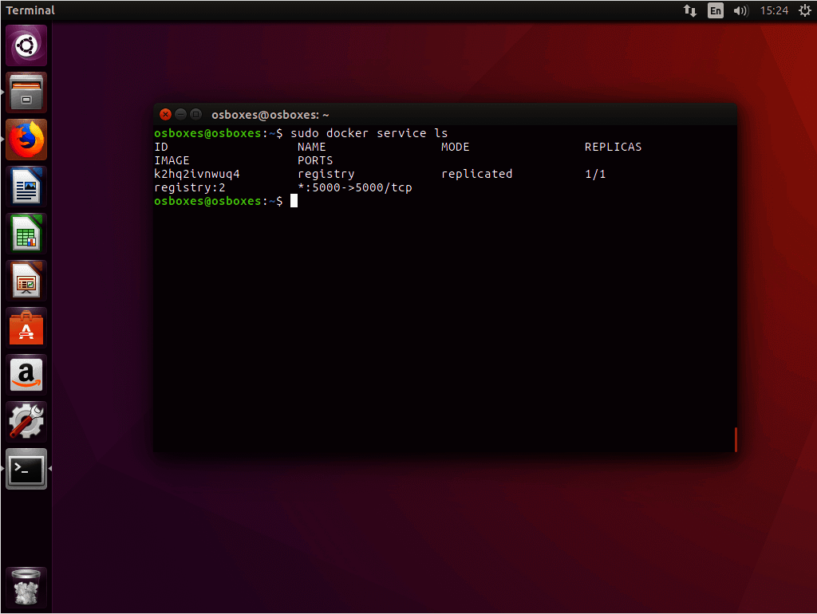The image size is (817, 614).
Task: Open System Settings from launcher
Action: tap(26, 422)
